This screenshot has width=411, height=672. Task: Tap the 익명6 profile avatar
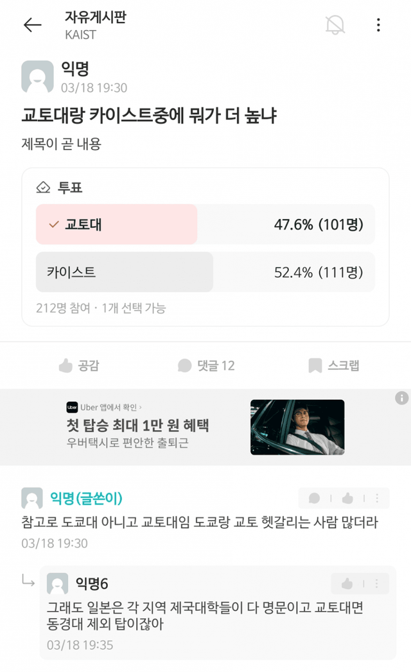click(58, 584)
